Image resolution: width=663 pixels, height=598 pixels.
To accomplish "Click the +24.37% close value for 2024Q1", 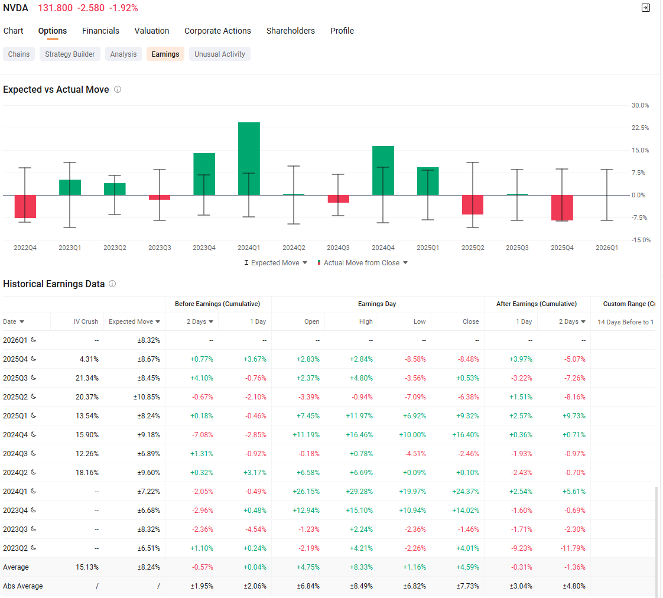I will click(x=466, y=492).
